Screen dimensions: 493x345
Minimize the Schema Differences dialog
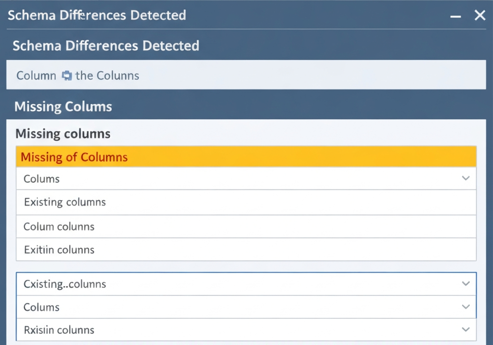455,16
